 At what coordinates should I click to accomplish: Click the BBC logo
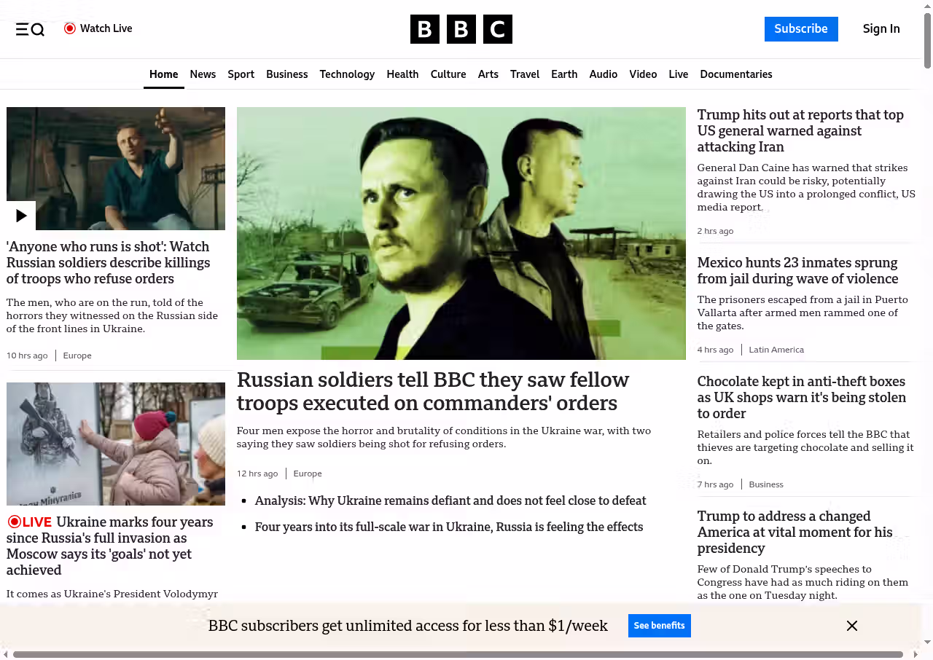[461, 29]
